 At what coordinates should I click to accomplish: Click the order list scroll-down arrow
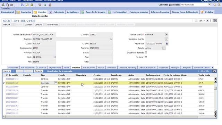click(215, 111)
